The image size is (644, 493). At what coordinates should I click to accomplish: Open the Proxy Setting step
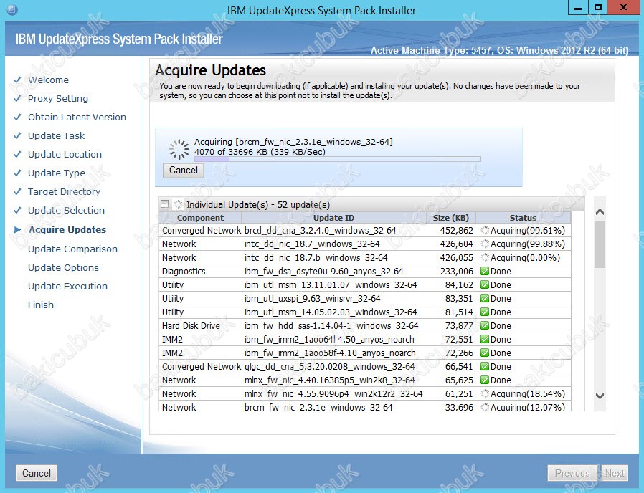pyautogui.click(x=58, y=98)
